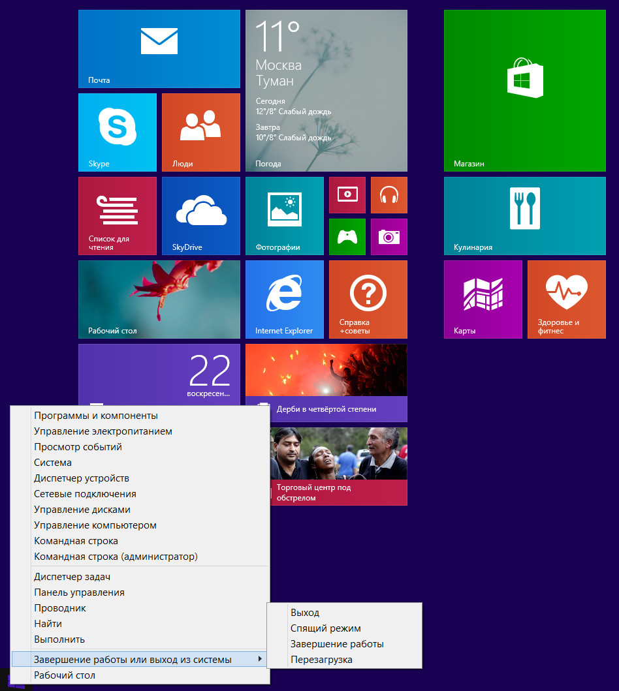
Task: Launch the Skype tile
Action: click(117, 132)
